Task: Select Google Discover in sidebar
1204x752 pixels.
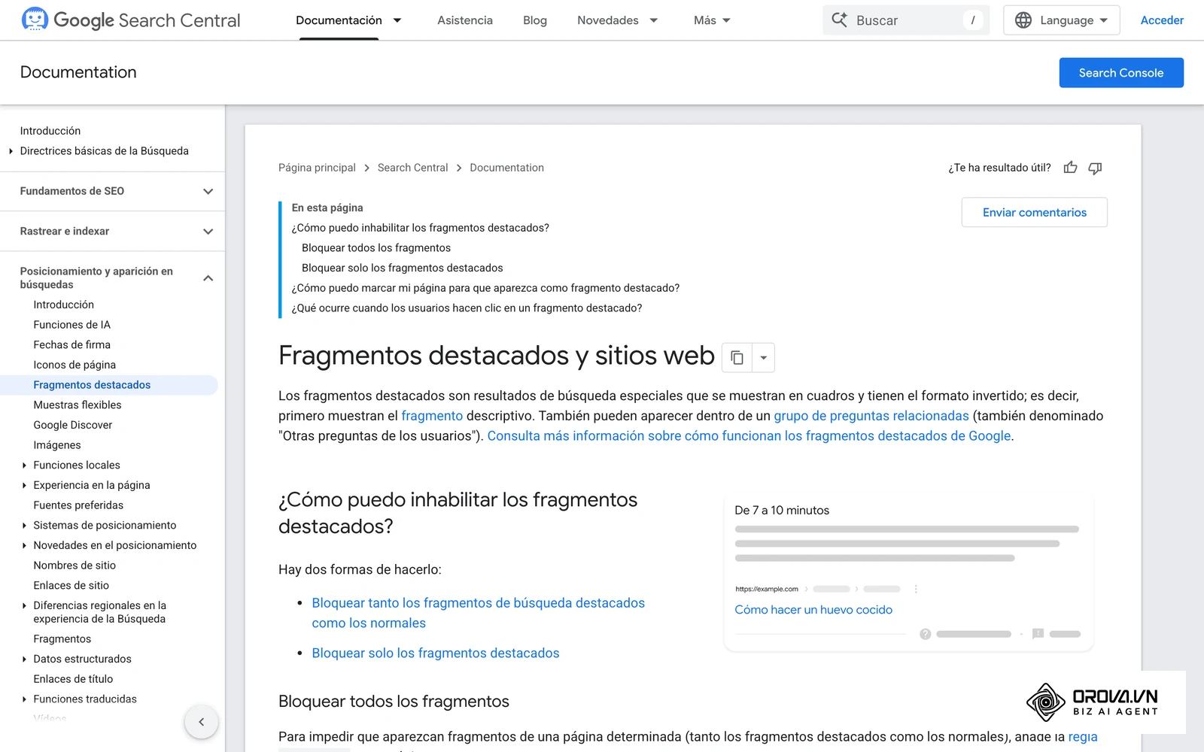Action: click(x=72, y=425)
